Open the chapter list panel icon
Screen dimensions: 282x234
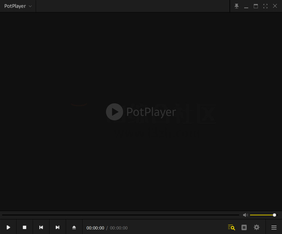coord(244,227)
